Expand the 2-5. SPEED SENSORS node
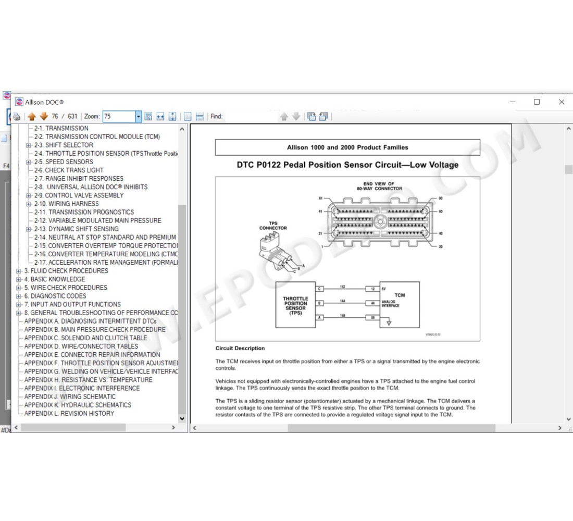This screenshot has width=573, height=521. tap(29, 163)
